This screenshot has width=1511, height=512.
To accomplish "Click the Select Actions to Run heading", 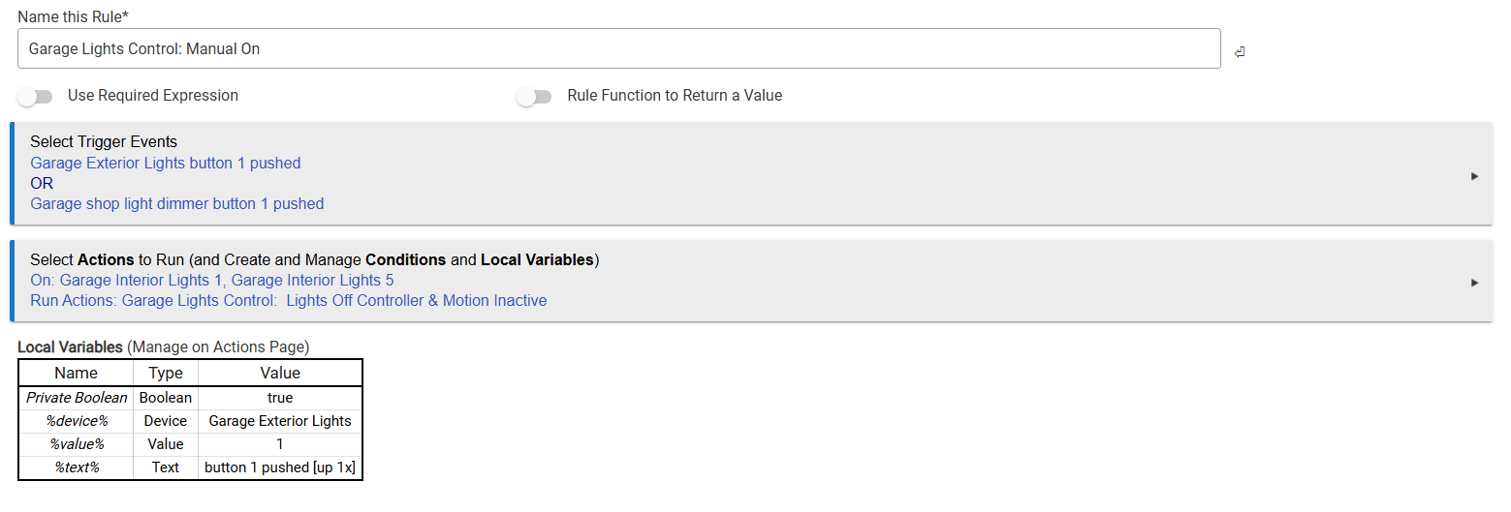I will (314, 260).
